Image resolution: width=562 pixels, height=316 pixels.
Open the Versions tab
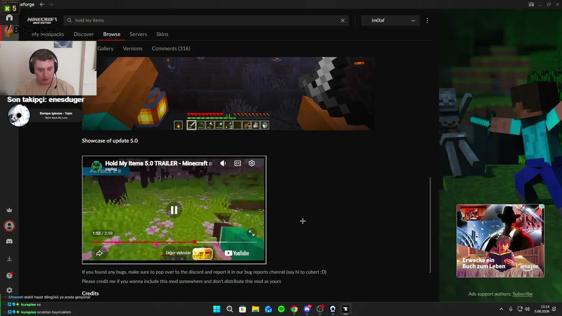pyautogui.click(x=133, y=49)
